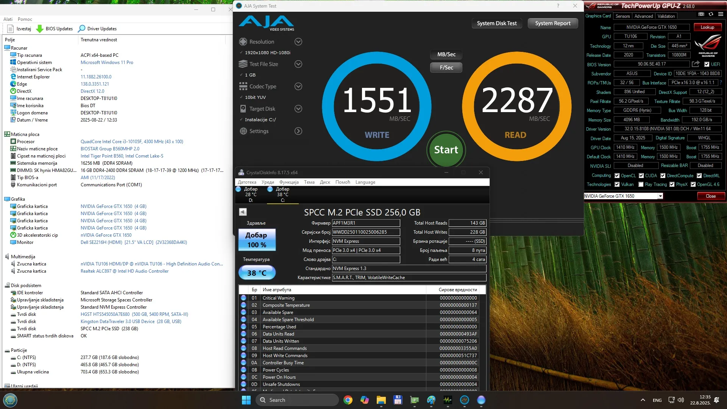727x409 pixels.
Task: Expand the Resolution dropdown chevron
Action: pos(298,42)
